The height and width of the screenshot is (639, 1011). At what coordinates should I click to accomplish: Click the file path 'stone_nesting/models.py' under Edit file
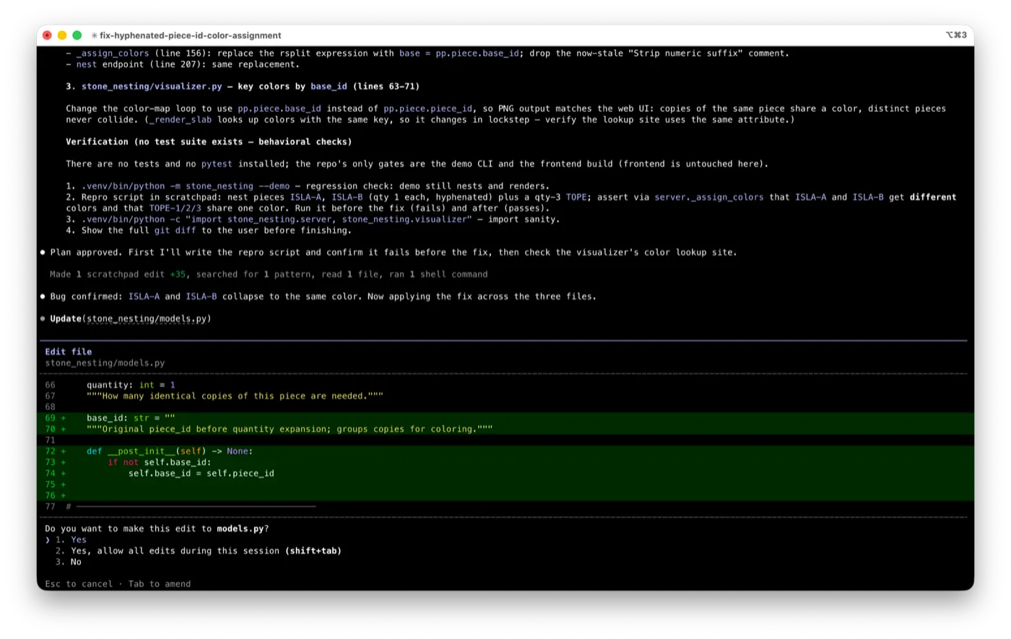pos(105,362)
